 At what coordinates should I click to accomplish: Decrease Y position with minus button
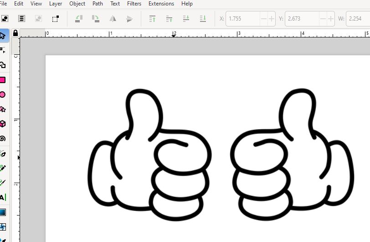pos(323,19)
